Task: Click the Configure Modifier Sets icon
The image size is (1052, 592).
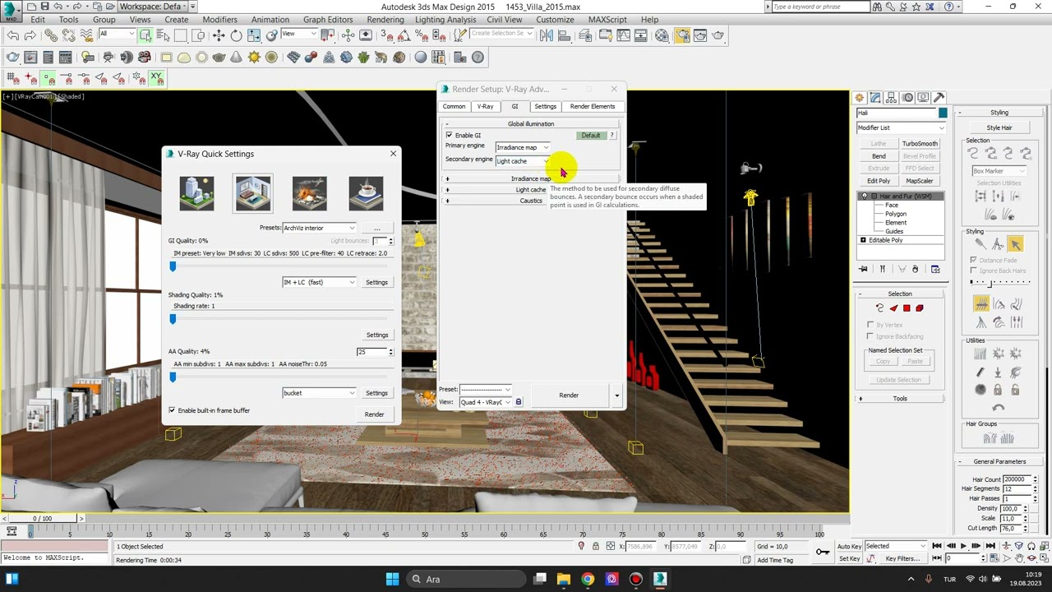Action: tap(937, 269)
